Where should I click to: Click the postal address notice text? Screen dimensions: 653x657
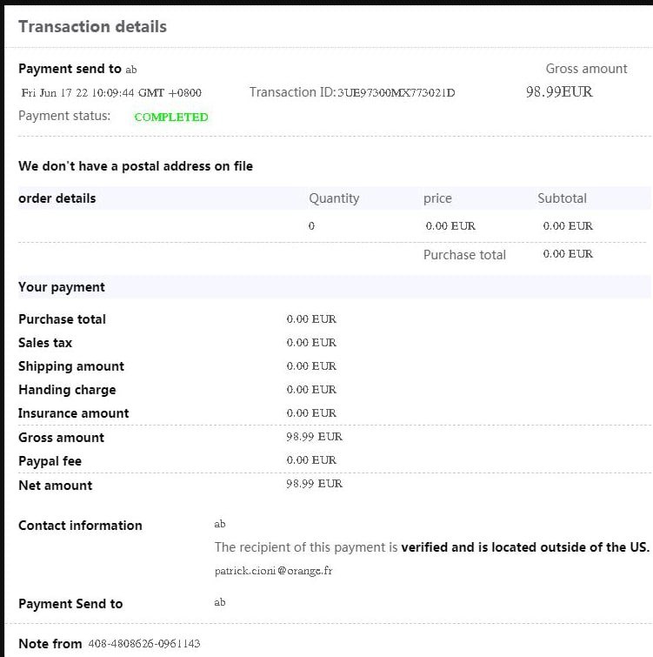pyautogui.click(x=136, y=166)
